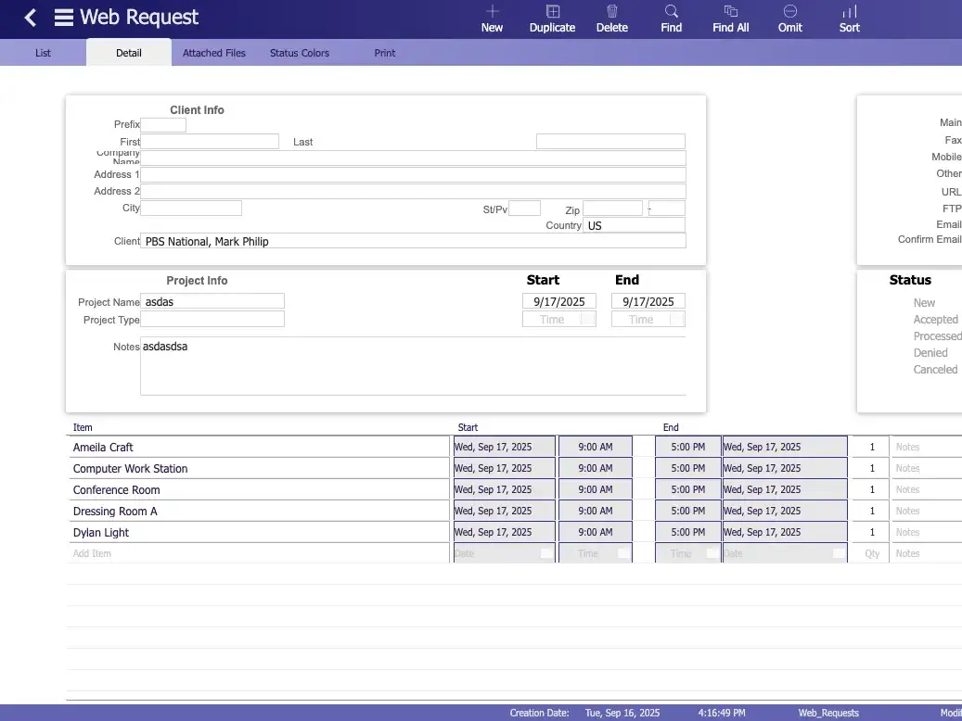Image resolution: width=962 pixels, height=721 pixels.
Task: Click the Qty field in Add Item row
Action: point(872,553)
